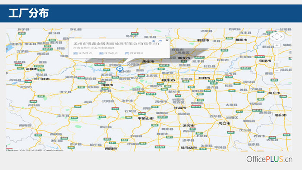302x170 pixels.
Task: Click the 工厂分布 slide title
Action: [x=28, y=13]
